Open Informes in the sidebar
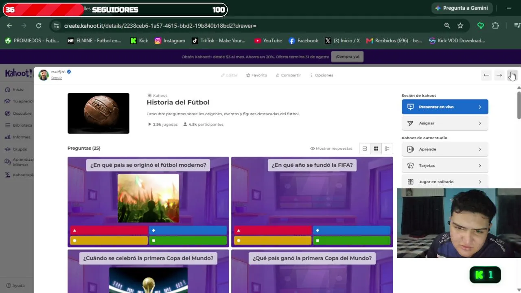521x293 pixels. pos(18,137)
